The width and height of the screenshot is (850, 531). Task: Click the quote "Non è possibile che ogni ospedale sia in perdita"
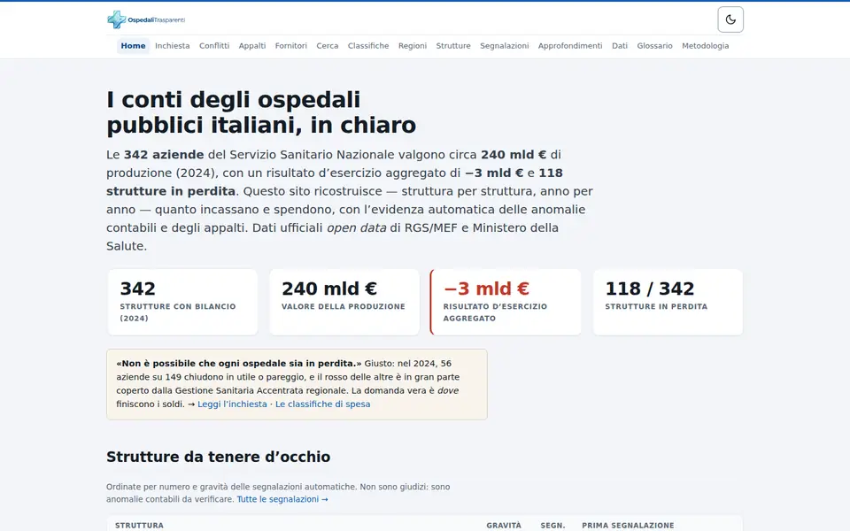(x=239, y=364)
